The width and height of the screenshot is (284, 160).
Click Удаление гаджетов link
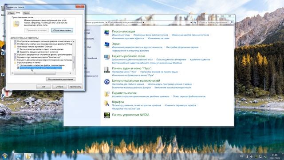[x=200, y=60]
